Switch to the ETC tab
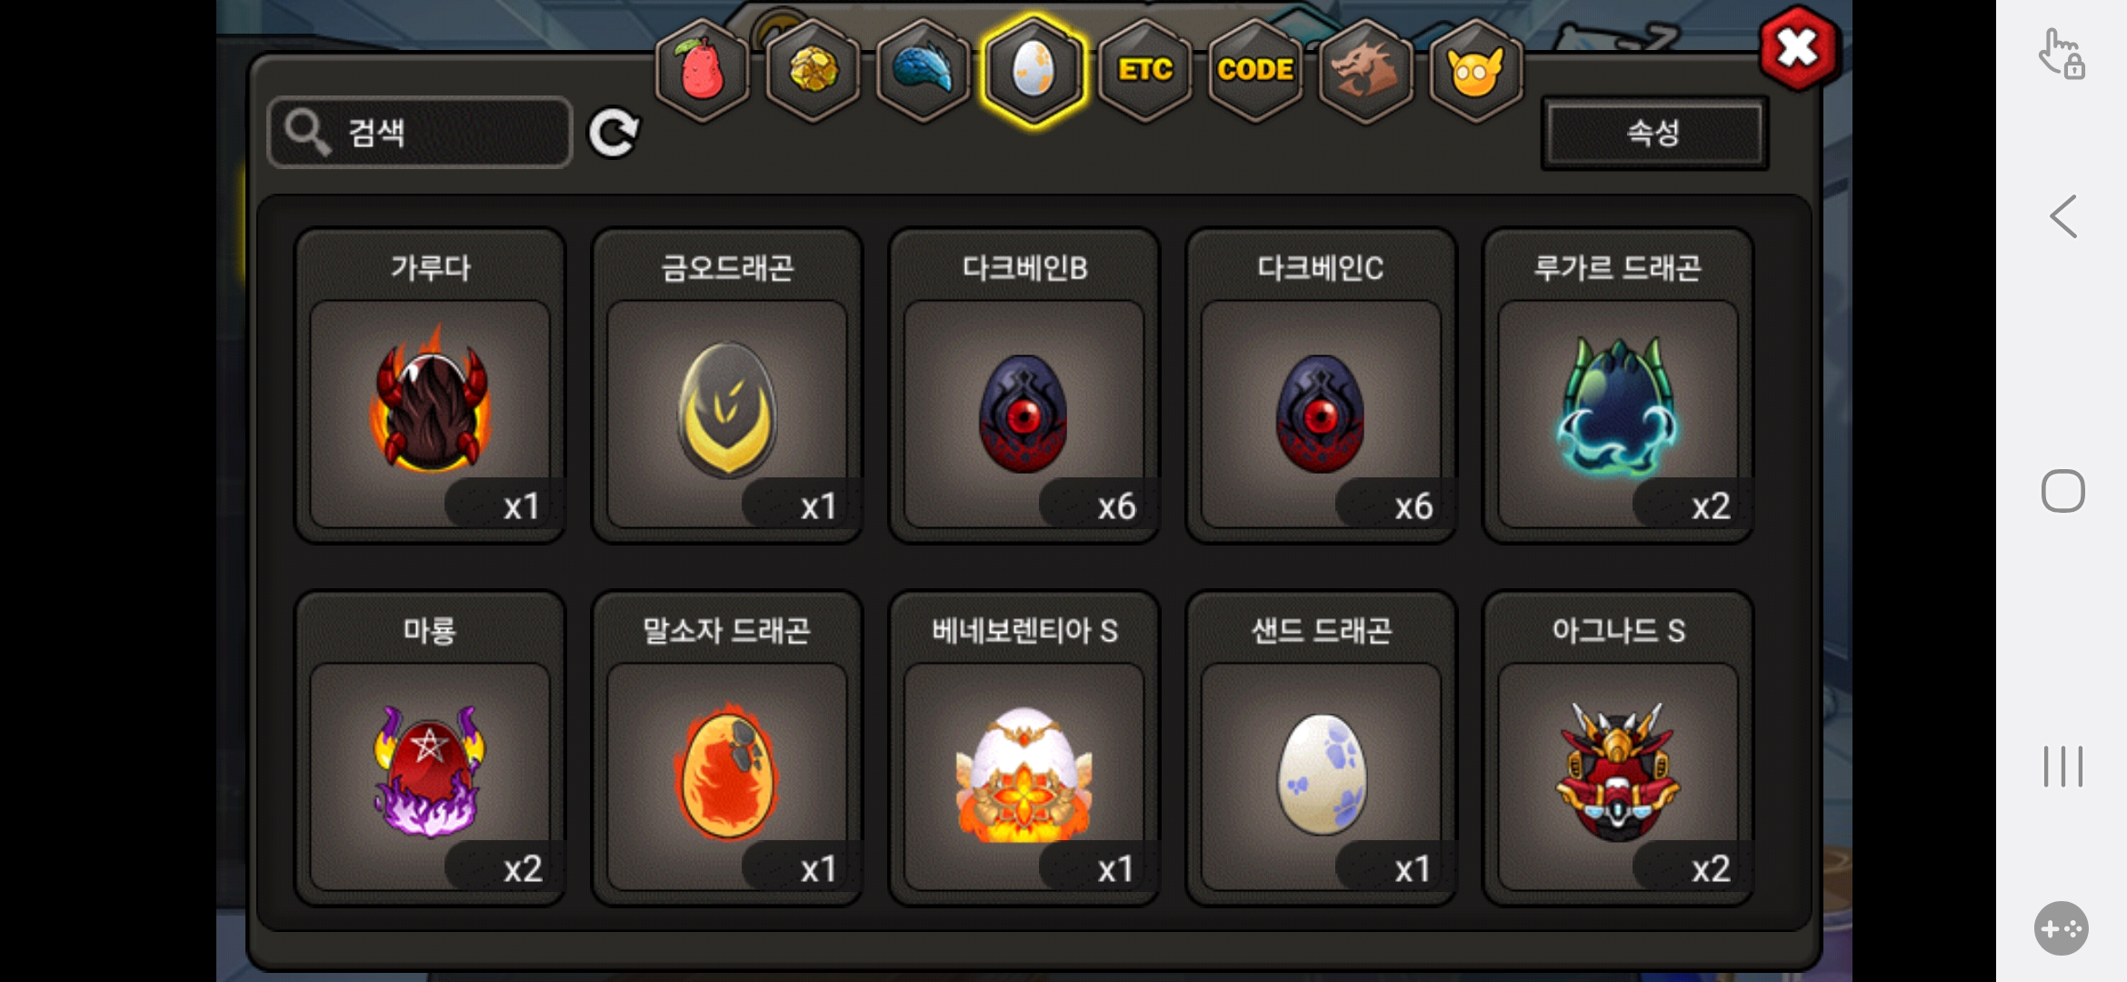Viewport: 2127px width, 982px height. (x=1144, y=70)
